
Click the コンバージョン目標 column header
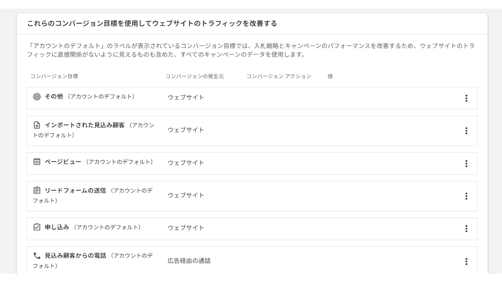[x=54, y=76]
